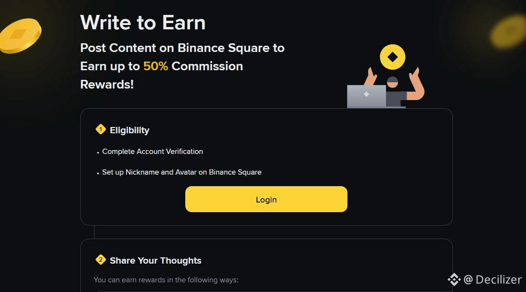This screenshot has width=526, height=292.
Task: Click the step 2 diamond badge
Action: [101, 260]
